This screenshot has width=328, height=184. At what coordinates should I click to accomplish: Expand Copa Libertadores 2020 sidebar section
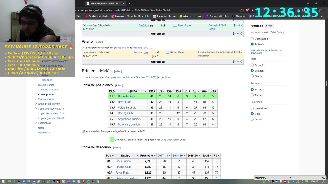coord(36,113)
